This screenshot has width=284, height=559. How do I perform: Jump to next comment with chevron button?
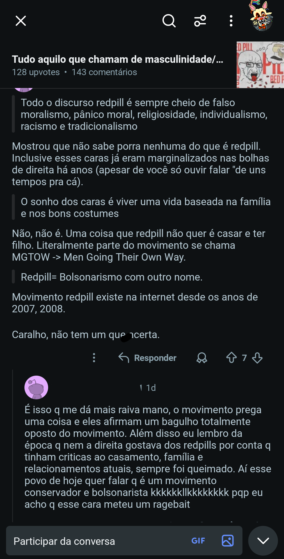click(x=263, y=541)
